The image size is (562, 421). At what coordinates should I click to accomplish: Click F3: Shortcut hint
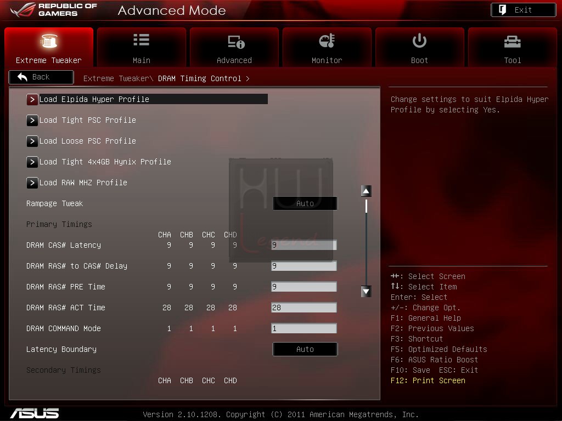pyautogui.click(x=417, y=339)
